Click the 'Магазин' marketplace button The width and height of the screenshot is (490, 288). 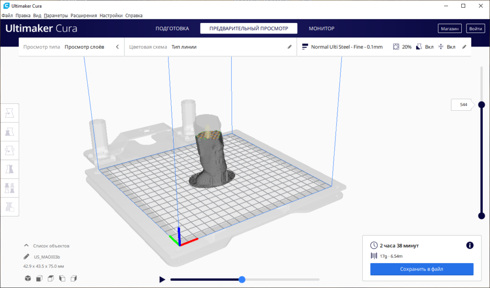(x=450, y=29)
